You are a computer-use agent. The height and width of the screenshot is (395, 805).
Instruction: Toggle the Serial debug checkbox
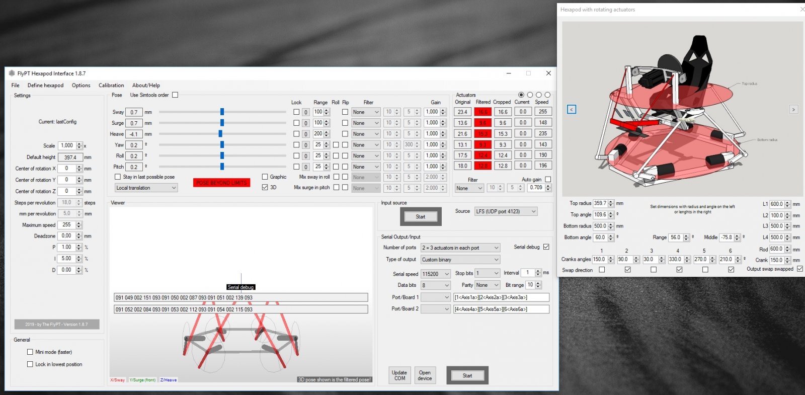546,247
